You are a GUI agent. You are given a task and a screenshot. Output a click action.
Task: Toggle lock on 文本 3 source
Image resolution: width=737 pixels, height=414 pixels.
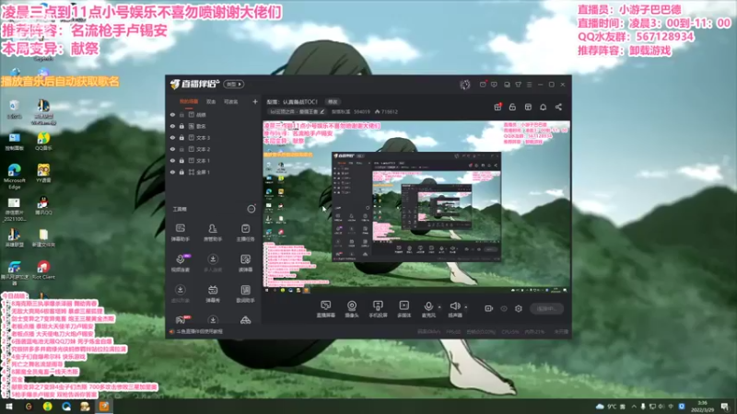pyautogui.click(x=181, y=137)
